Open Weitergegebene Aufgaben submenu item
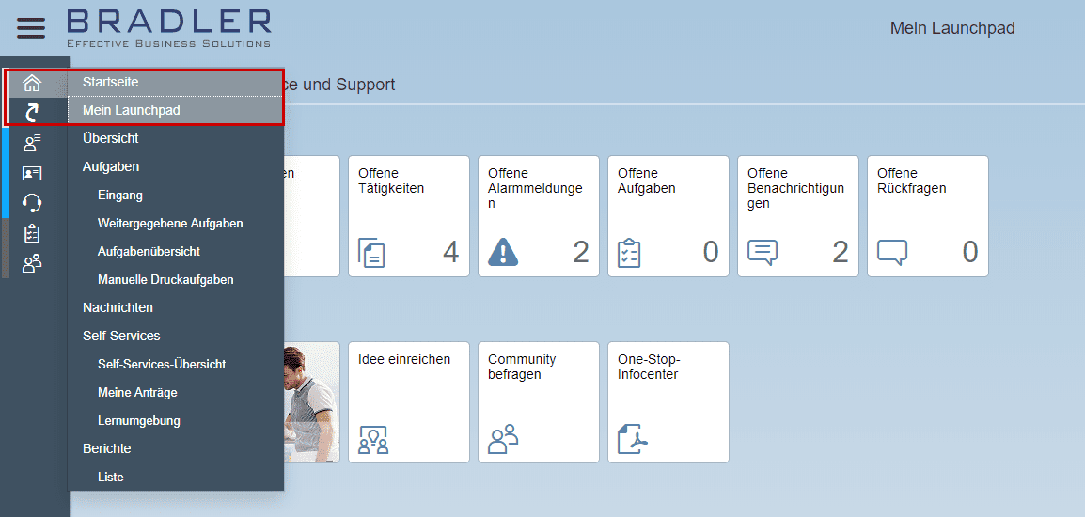Image resolution: width=1085 pixels, height=517 pixels. [176, 224]
